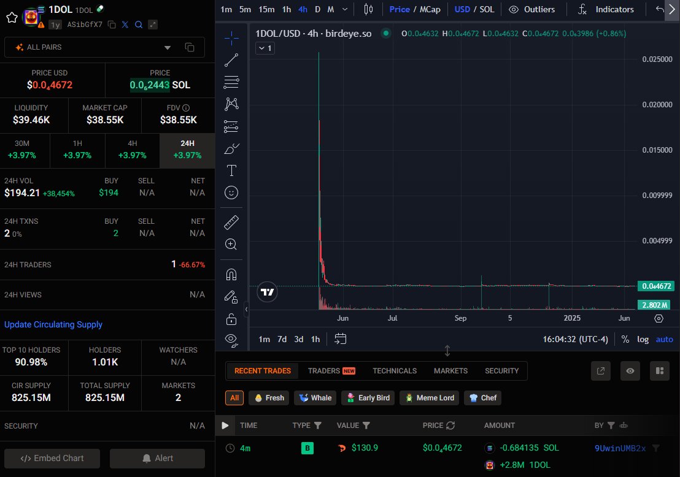680x477 pixels.
Task: Toggle Outliers visibility
Action: tap(531, 9)
